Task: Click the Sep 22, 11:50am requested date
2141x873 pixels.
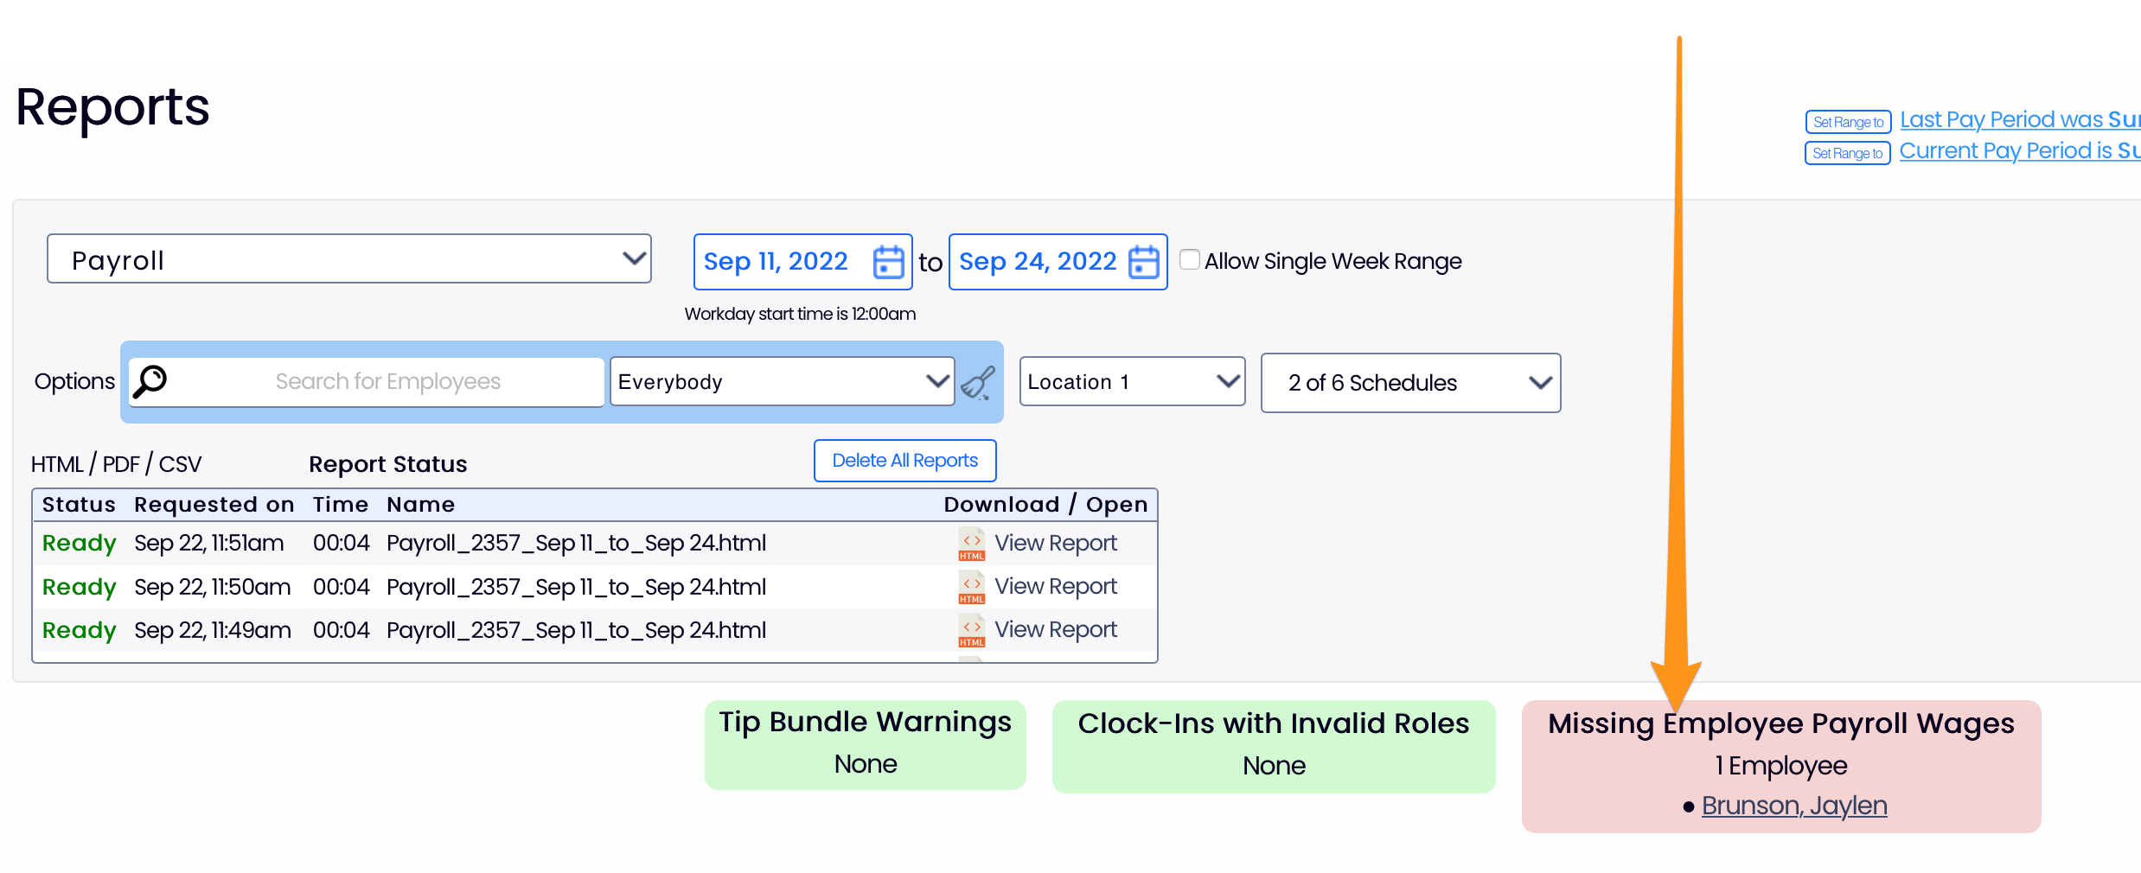Action: click(x=213, y=587)
